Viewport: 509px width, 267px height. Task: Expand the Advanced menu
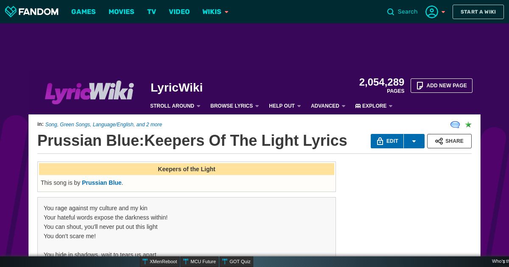point(328,106)
